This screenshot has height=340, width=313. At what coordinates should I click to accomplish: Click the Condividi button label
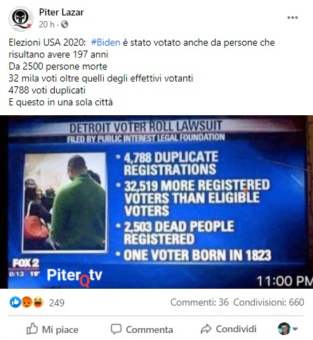[236, 329]
